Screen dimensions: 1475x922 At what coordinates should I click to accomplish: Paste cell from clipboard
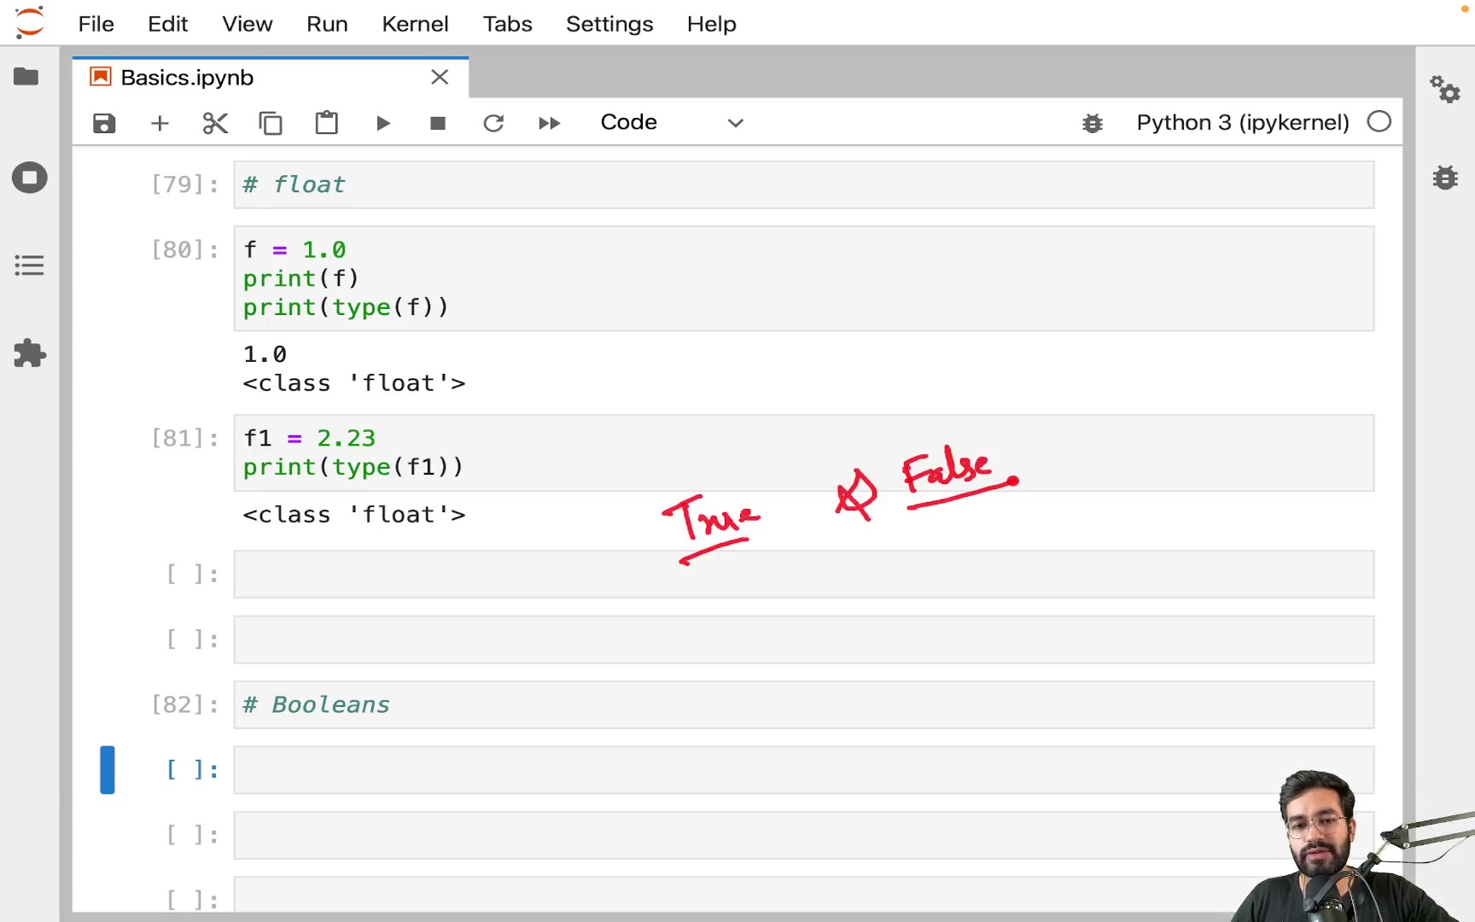point(326,123)
